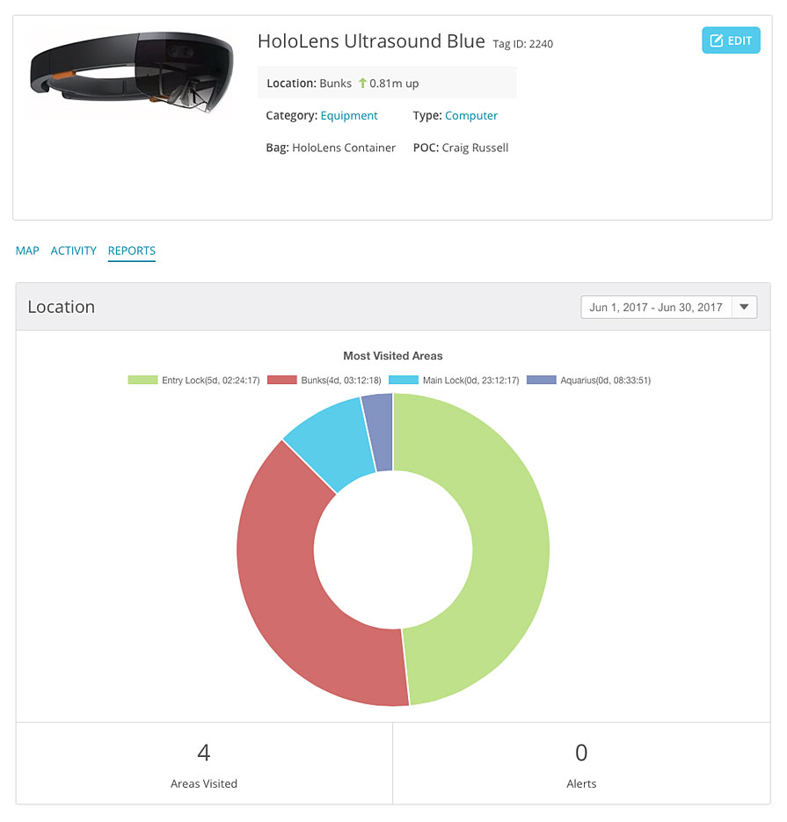Image resolution: width=787 pixels, height=822 pixels.
Task: Click the EDIT button
Action: point(731,40)
